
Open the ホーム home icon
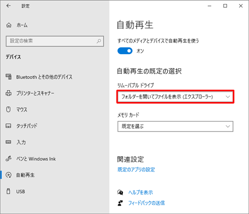coord(9,25)
